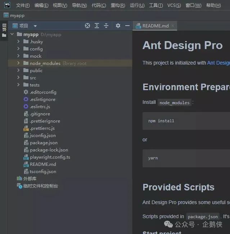
Task: Select 外部库 external libraries node
Action: tap(27, 178)
